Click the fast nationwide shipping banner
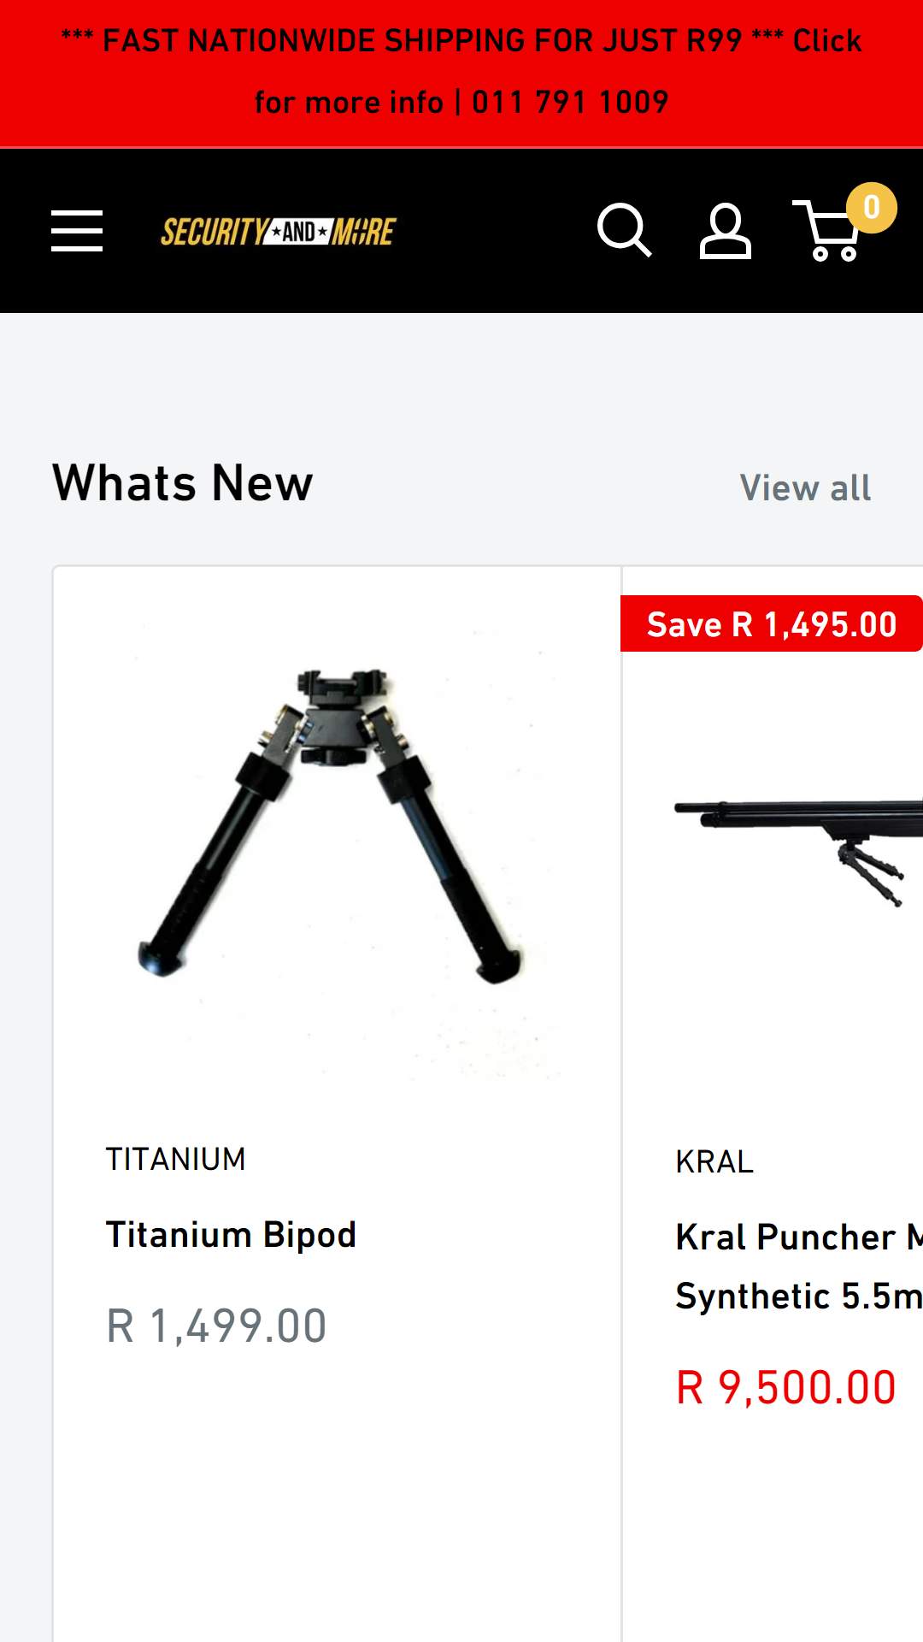The width and height of the screenshot is (923, 1642). click(x=461, y=73)
